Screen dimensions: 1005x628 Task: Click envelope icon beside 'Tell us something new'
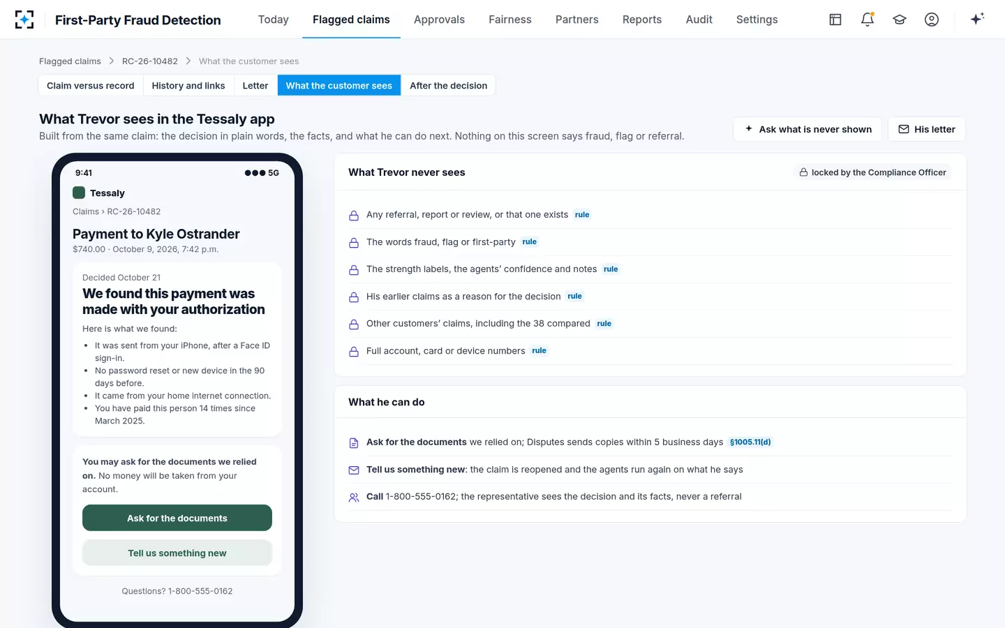(x=354, y=470)
